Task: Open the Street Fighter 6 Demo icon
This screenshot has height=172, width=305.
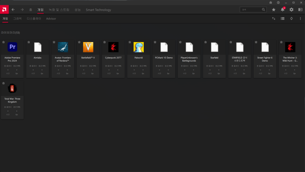Action: coord(265,47)
